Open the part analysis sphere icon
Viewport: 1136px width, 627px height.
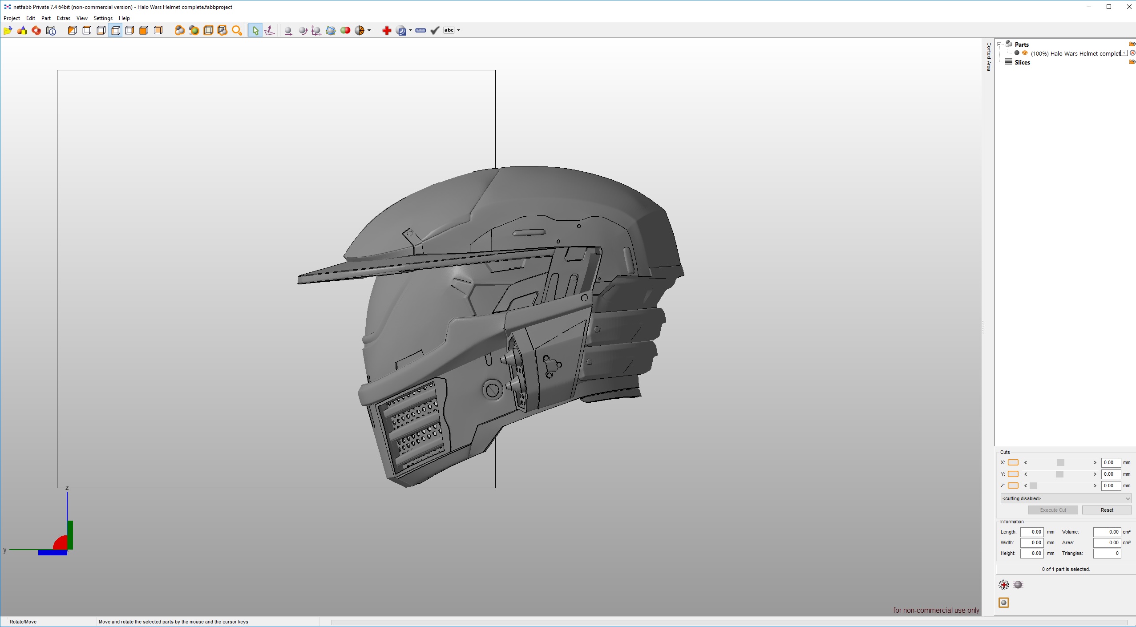[x=401, y=30]
